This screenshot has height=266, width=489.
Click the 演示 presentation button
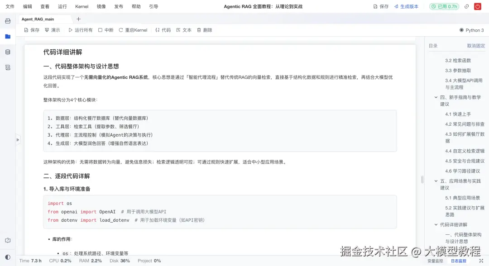[x=53, y=30]
